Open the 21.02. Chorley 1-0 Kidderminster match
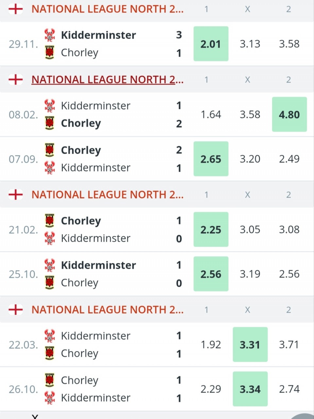 pos(98,230)
